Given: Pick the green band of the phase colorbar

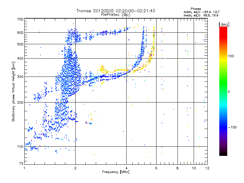Looking at the screenshot, I should pos(223,82).
